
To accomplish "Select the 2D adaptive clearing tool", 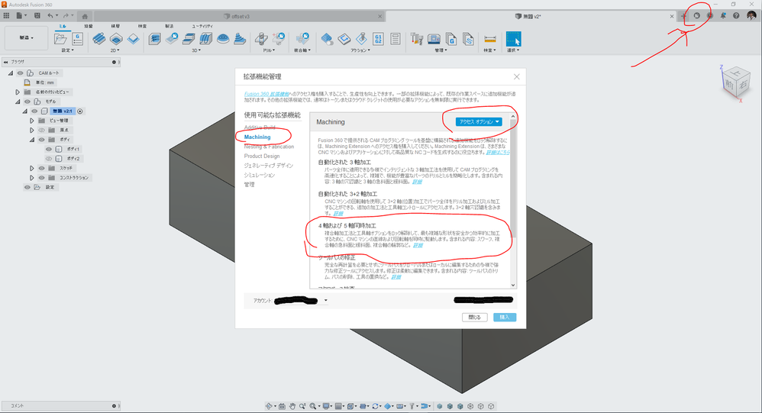I will click(99, 39).
